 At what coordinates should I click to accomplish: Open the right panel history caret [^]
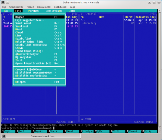coord(152,14)
